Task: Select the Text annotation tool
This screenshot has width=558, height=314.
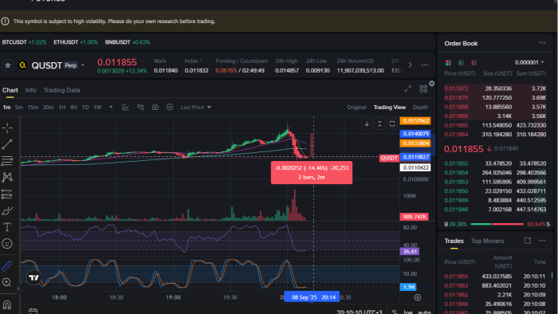Action: pyautogui.click(x=7, y=227)
